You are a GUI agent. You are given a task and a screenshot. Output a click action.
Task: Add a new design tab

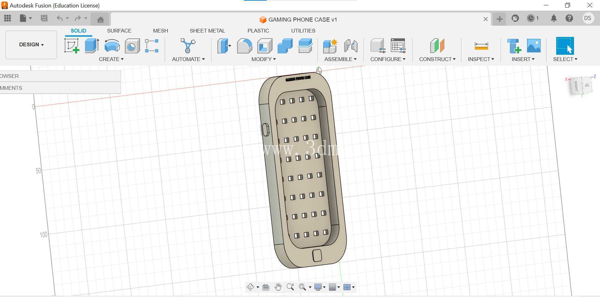[x=499, y=19]
